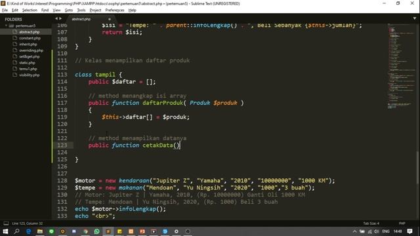Click the $daftar property on line 114
420x236 pixels.
pos(124,82)
